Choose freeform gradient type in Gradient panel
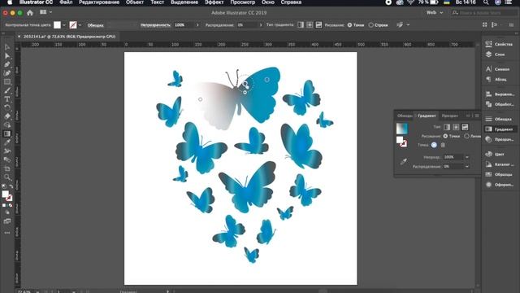 465,127
